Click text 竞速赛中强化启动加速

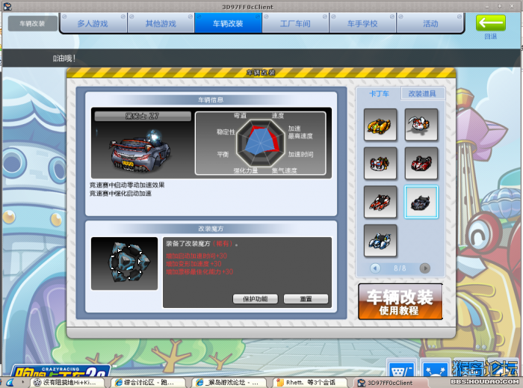click(x=120, y=194)
